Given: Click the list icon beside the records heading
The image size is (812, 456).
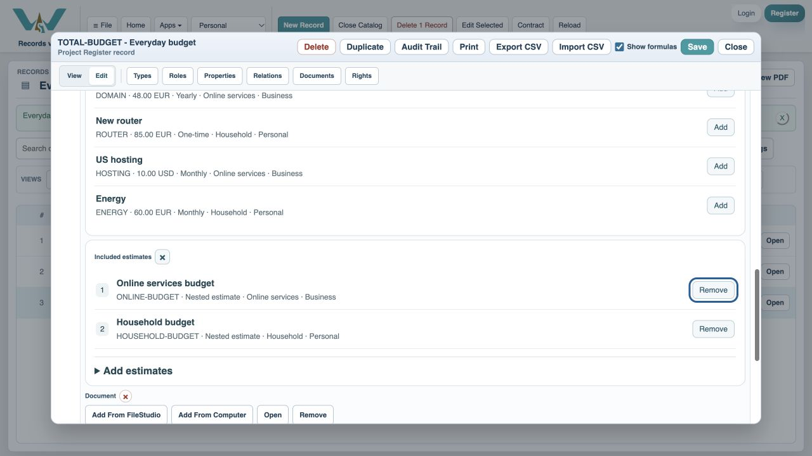Looking at the screenshot, I should tap(25, 85).
